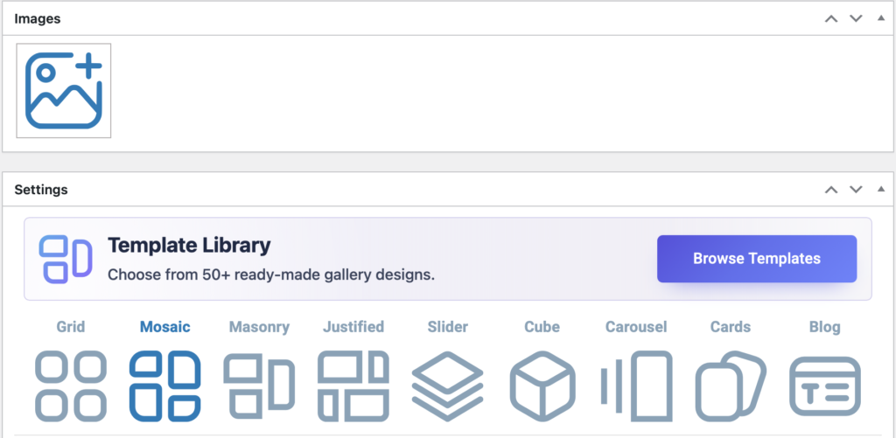Click the Template Library heading
The height and width of the screenshot is (438, 896).
189,246
